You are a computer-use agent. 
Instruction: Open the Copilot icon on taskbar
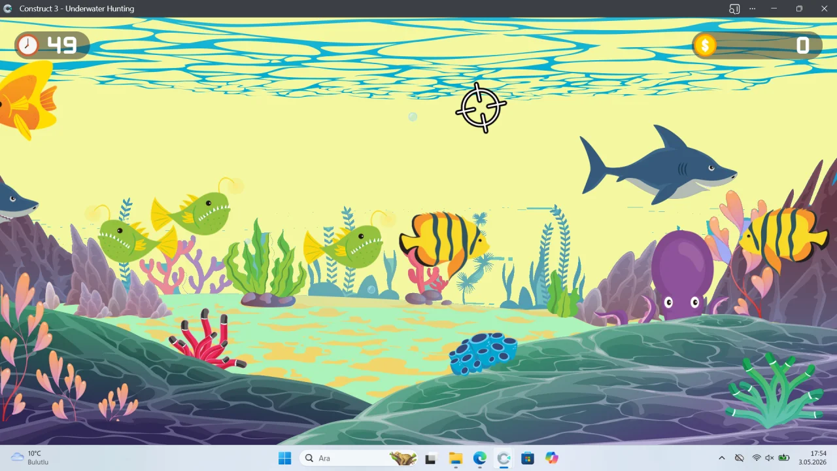click(552, 458)
